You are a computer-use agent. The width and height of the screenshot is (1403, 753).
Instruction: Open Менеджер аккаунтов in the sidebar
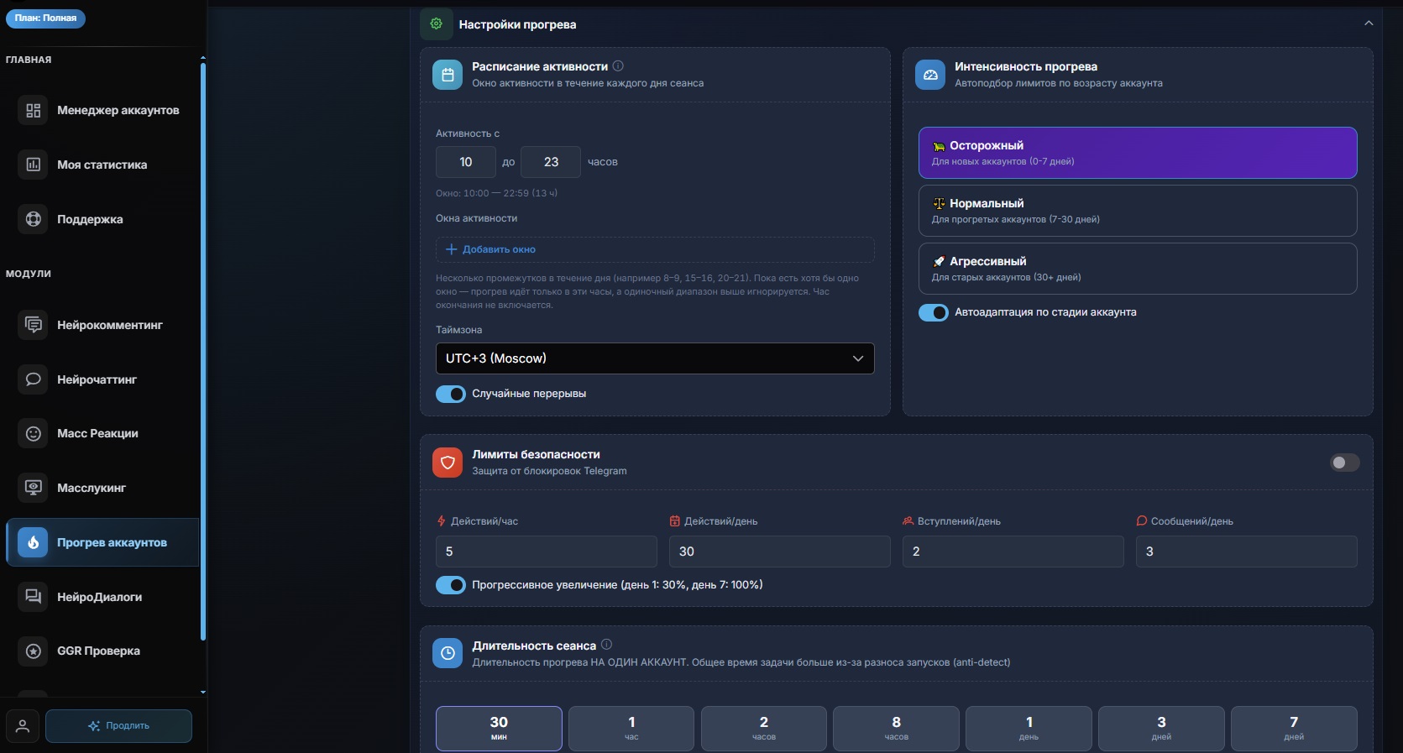(102, 111)
